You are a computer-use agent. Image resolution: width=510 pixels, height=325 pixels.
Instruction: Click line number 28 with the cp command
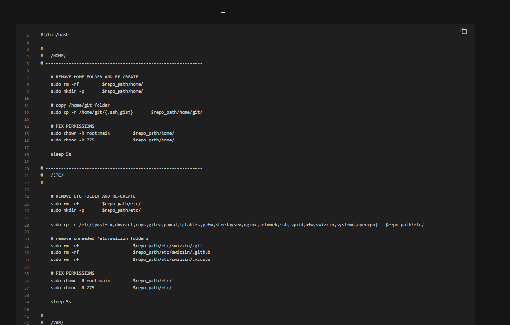point(26,224)
